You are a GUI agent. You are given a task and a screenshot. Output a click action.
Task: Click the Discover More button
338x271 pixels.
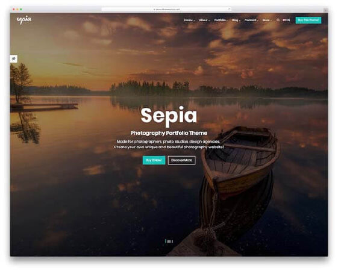[181, 160]
